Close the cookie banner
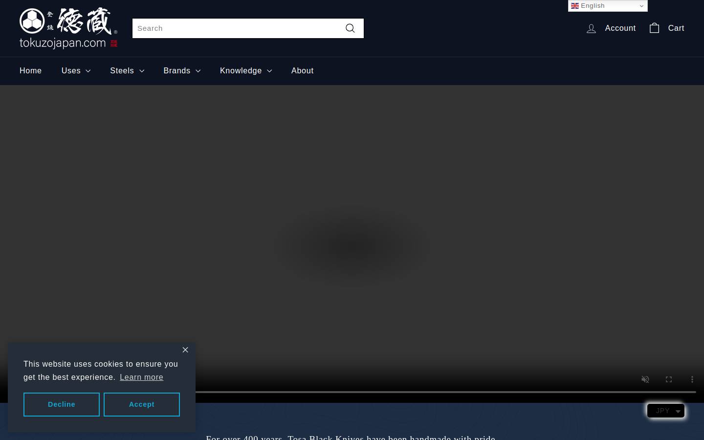 [185, 350]
